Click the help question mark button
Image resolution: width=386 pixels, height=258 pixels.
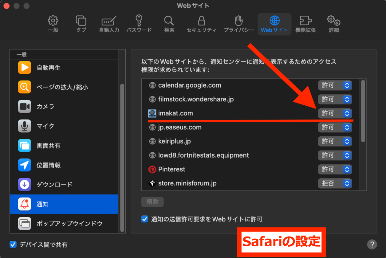372,244
